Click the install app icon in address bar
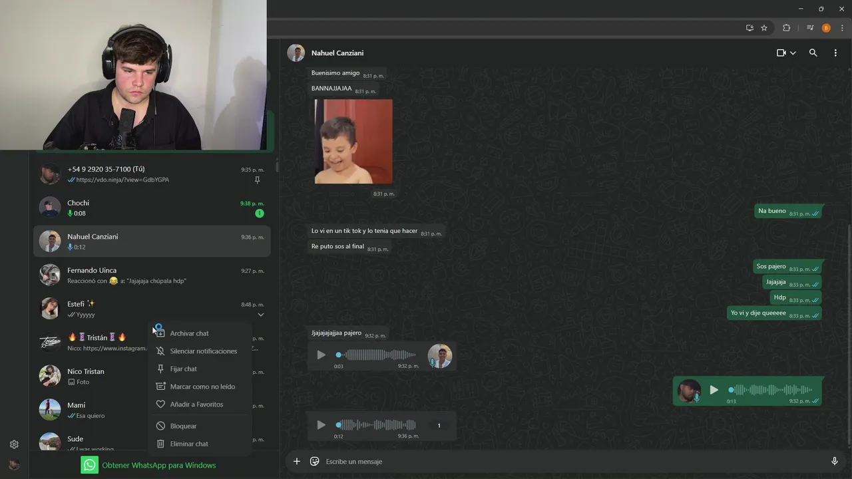This screenshot has height=479, width=852. (749, 28)
